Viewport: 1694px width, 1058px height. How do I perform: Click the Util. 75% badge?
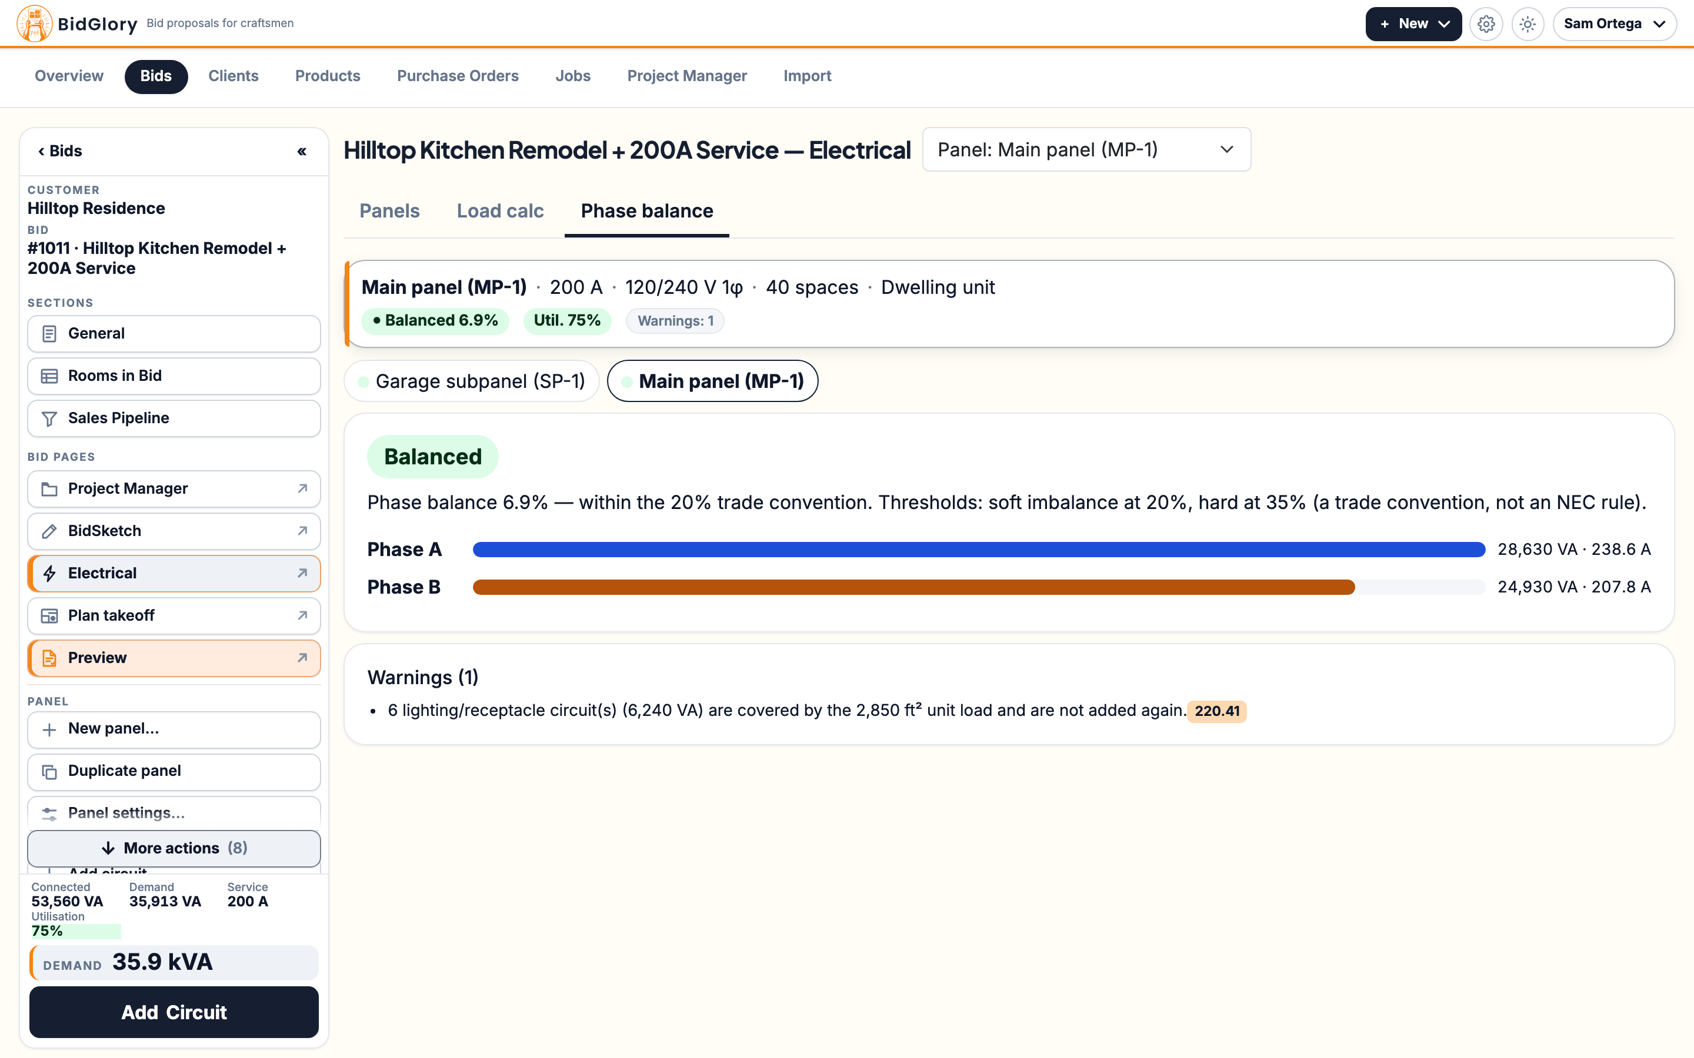tap(567, 320)
